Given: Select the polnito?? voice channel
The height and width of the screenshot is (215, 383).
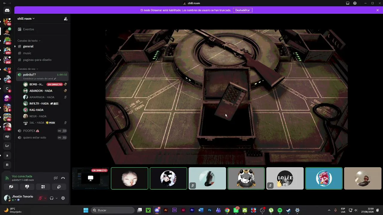Looking at the screenshot, I should coord(42,76).
